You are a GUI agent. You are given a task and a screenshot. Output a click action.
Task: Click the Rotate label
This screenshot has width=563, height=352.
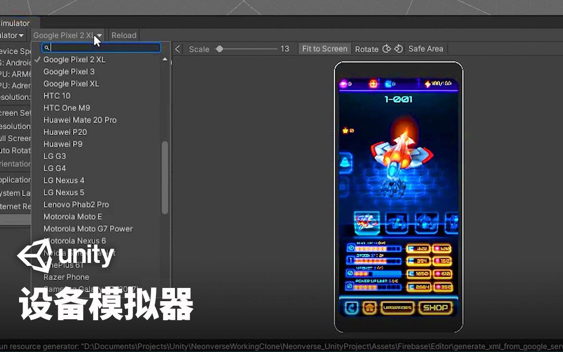coord(367,49)
